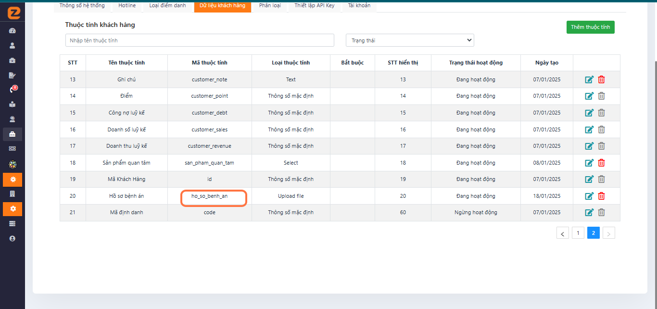Delete the Ghi chú attribute via red trash icon

(601, 79)
